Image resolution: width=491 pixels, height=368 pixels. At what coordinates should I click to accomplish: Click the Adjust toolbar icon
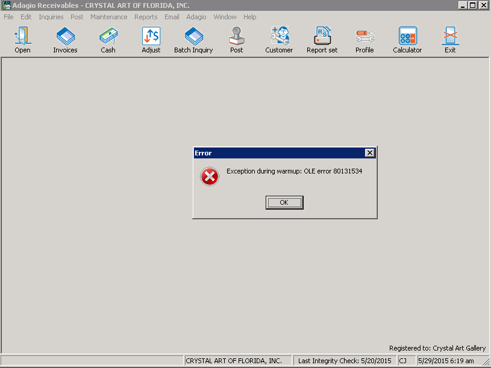coord(151,37)
